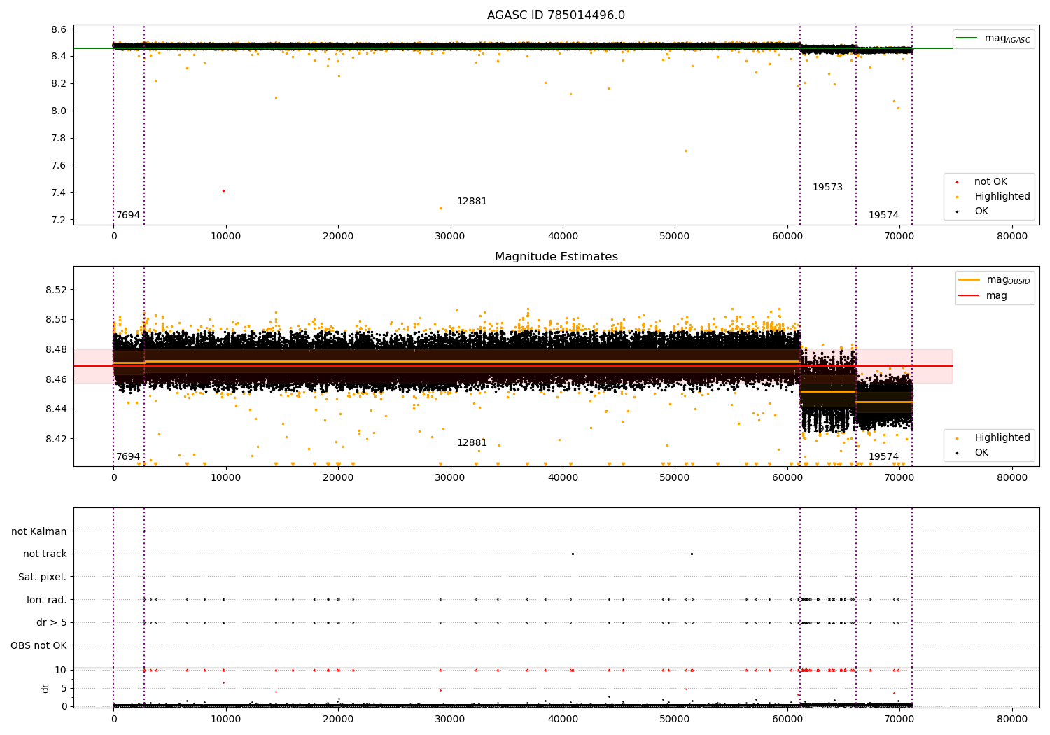Click x-axis tick 60000 in middle panel
This screenshot has height=735, width=1050.
(787, 478)
